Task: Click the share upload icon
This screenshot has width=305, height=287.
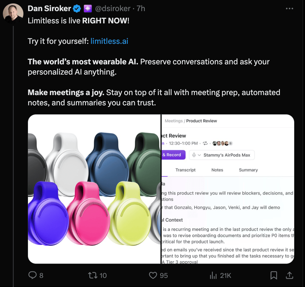Action: (289, 275)
